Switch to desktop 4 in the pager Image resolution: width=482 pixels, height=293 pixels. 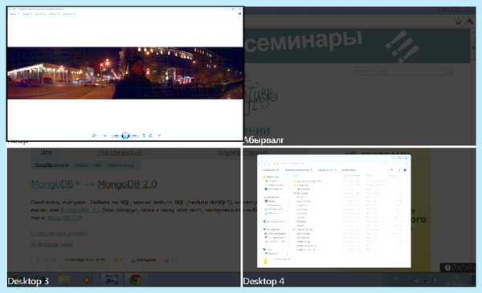click(471, 268)
